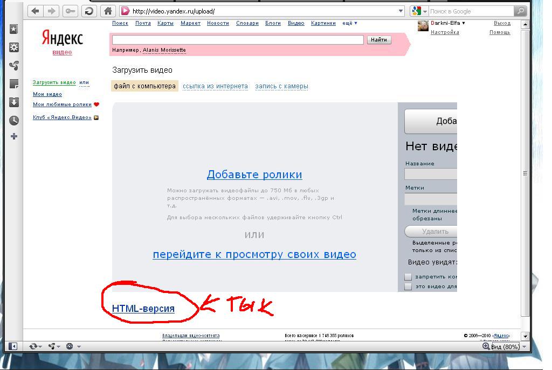Screen dimensions: 552x370
Task: Open the password wand key button
Action: pyautogui.click(x=71, y=11)
